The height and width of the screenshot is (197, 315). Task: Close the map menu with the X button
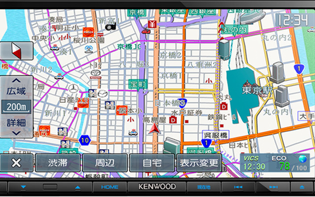16,163
